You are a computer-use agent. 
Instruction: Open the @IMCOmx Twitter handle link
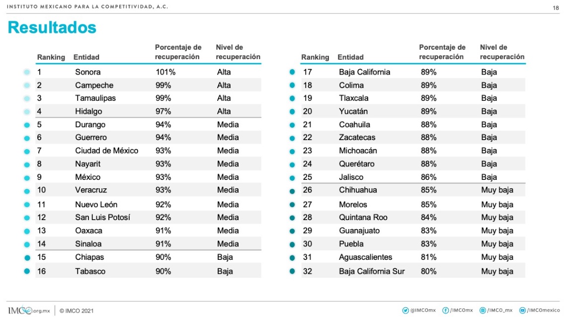[423, 311]
